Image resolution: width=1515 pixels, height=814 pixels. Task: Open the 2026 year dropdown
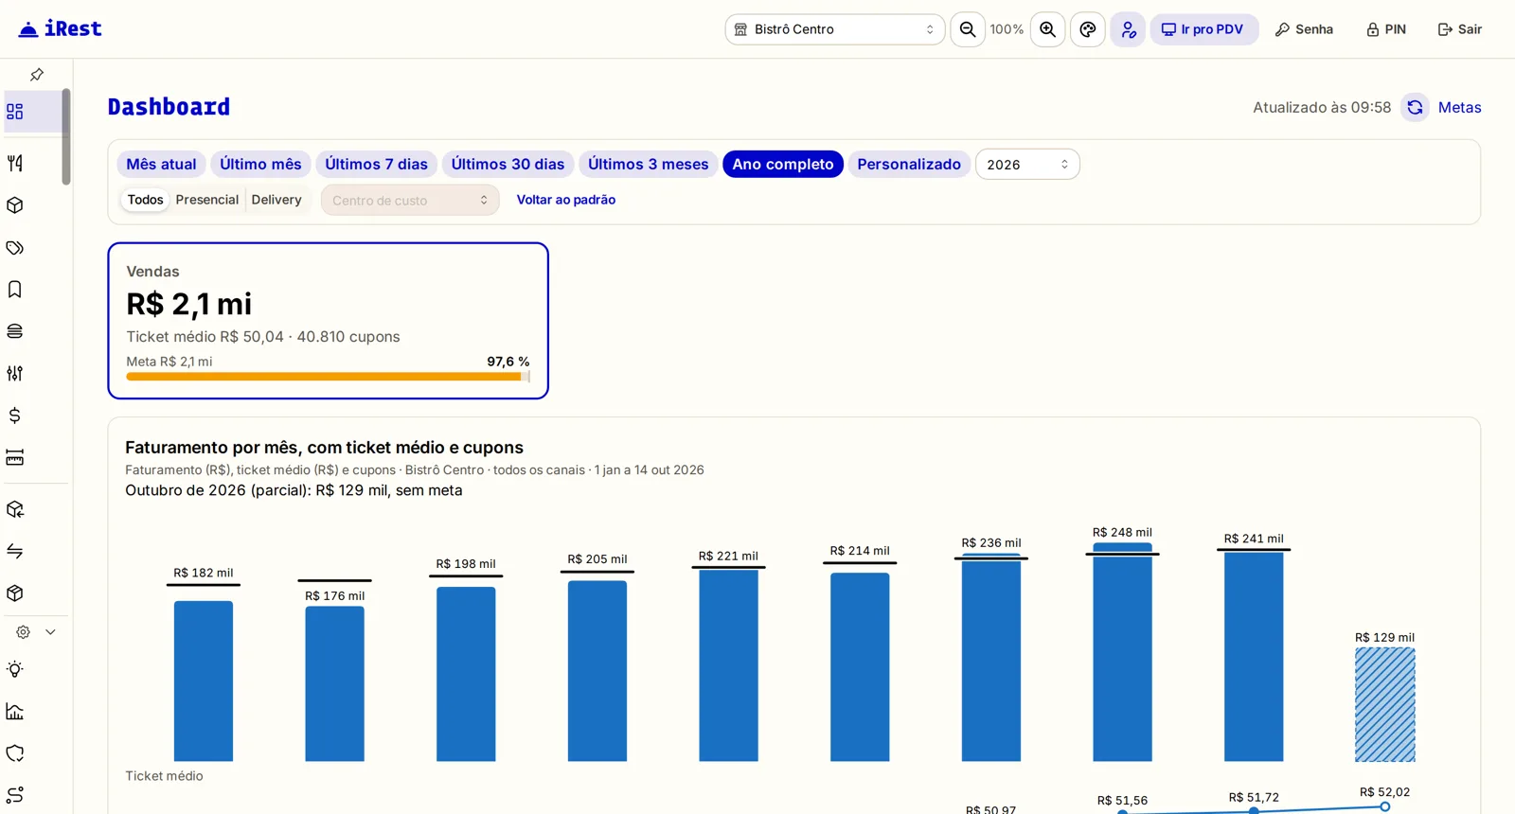[1027, 165]
